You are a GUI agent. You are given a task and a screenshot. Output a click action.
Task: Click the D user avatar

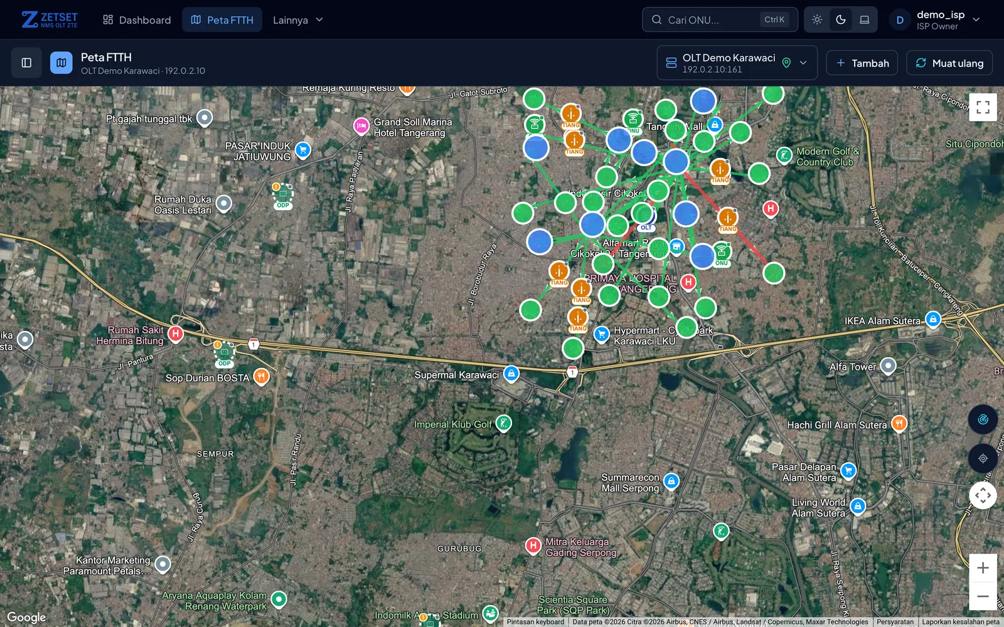[900, 20]
